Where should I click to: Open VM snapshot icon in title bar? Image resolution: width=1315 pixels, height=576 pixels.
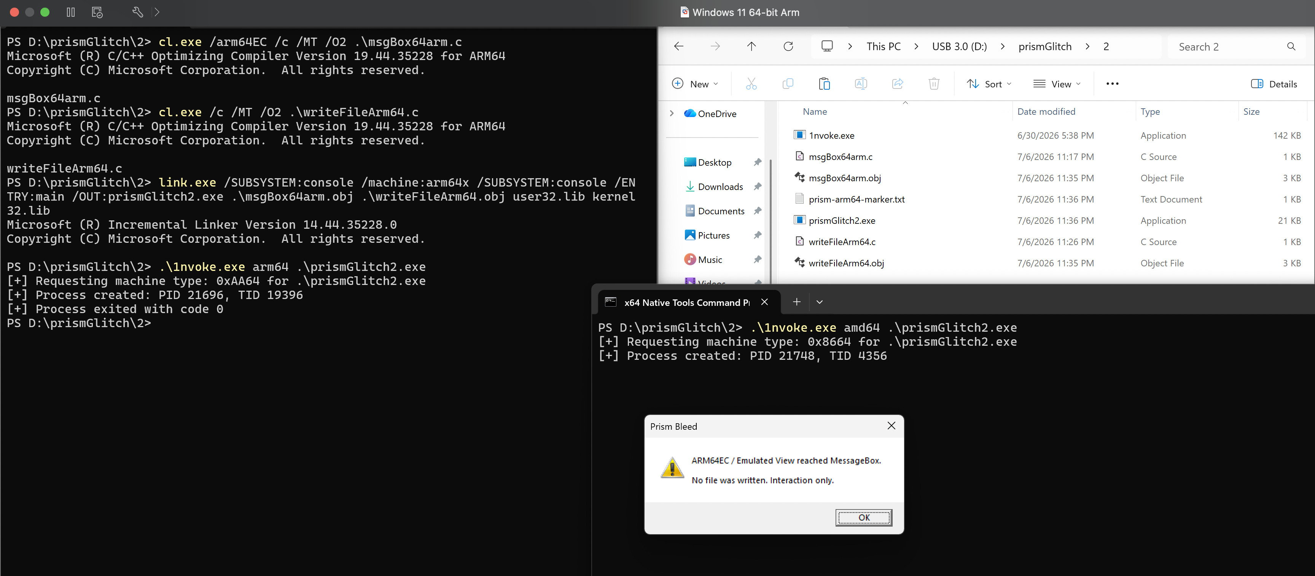coord(97,12)
